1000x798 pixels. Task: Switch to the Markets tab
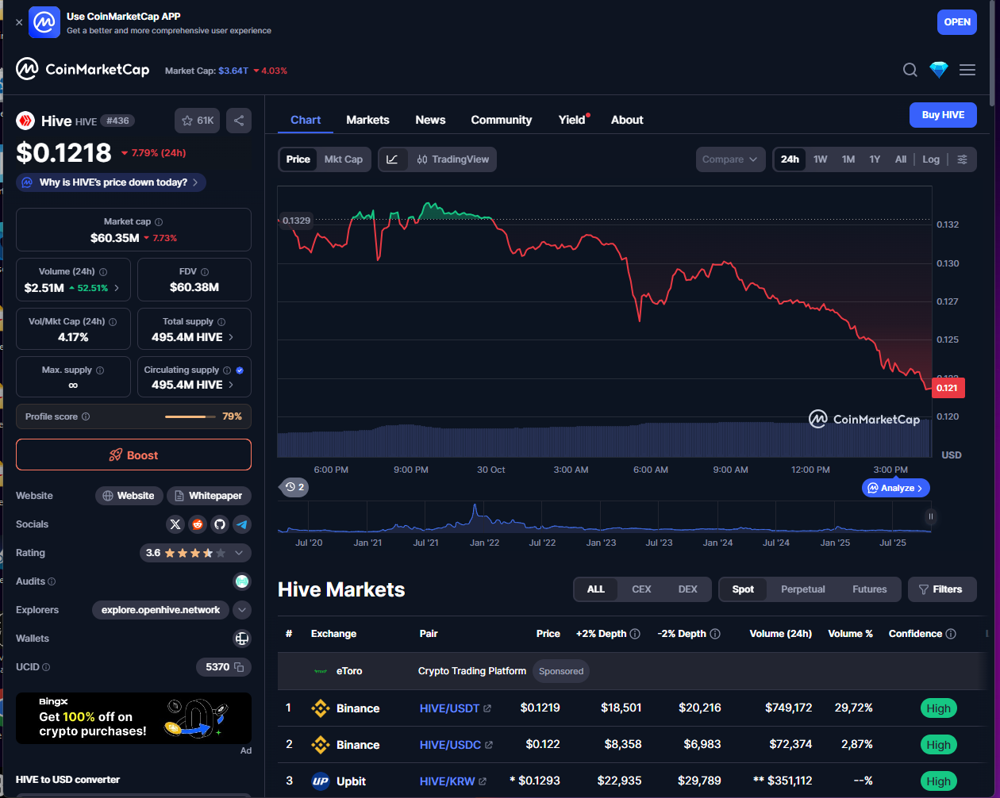[367, 120]
